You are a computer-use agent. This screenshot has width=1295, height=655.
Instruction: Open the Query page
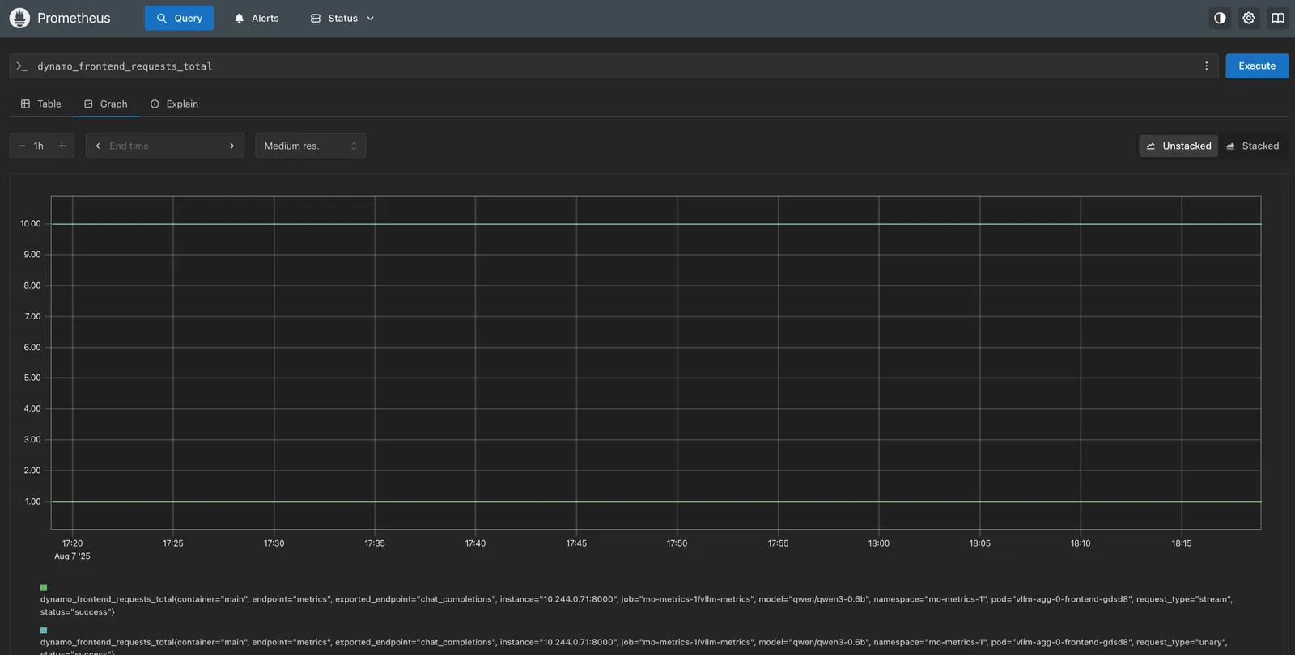(x=179, y=18)
